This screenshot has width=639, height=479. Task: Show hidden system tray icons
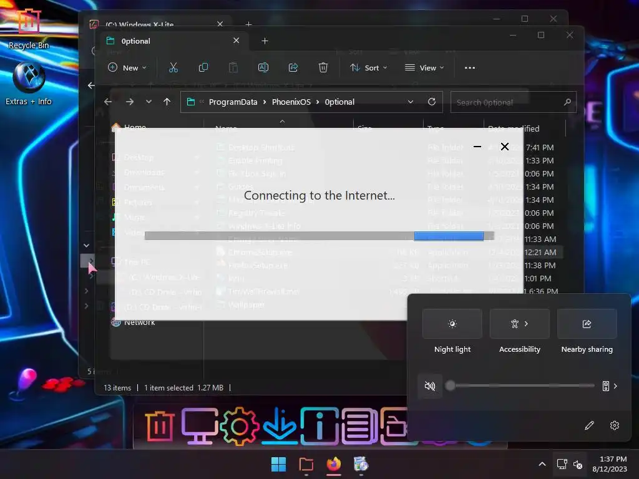tap(542, 464)
